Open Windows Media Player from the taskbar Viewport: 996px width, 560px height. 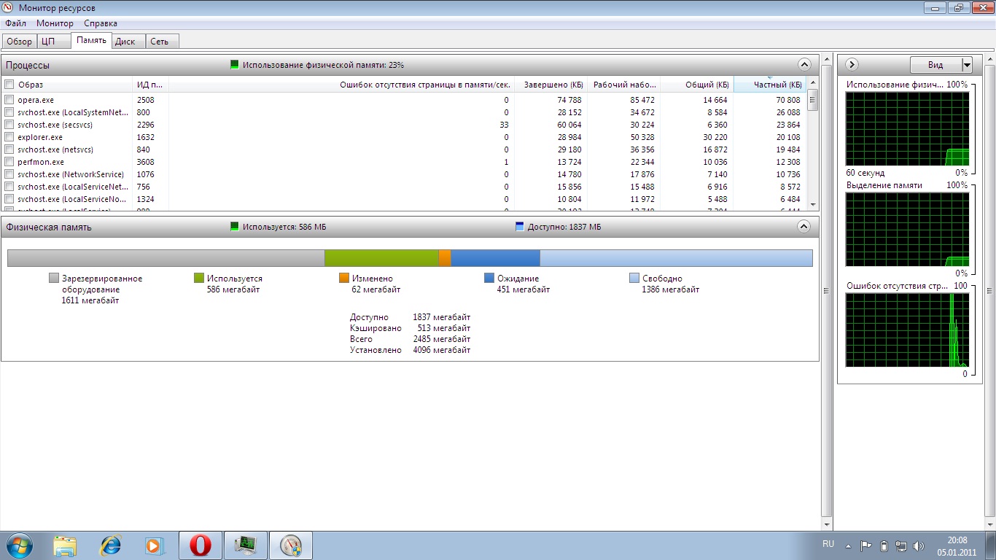point(155,545)
